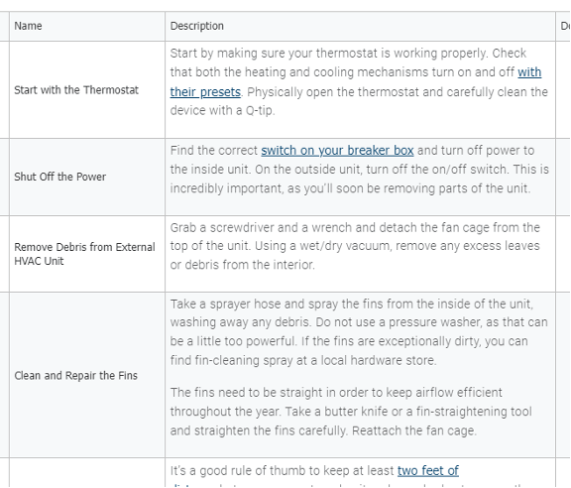This screenshot has width=571, height=488.
Task: Click the partially visible column header at right
Action: (x=563, y=26)
